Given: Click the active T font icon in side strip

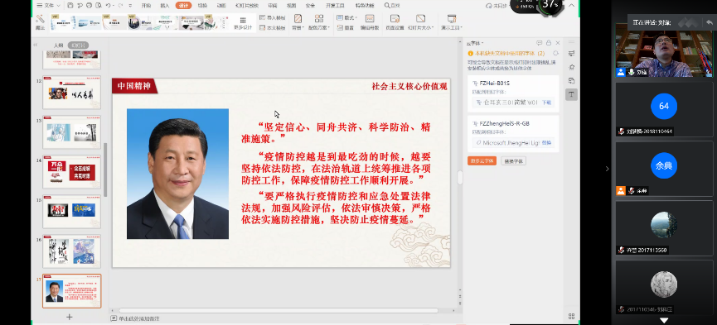Looking at the screenshot, I should pos(572,94).
